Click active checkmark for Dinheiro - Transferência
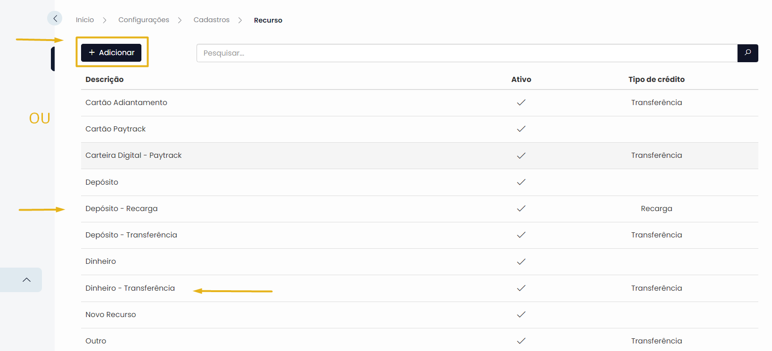Image resolution: width=772 pixels, height=351 pixels. click(521, 288)
